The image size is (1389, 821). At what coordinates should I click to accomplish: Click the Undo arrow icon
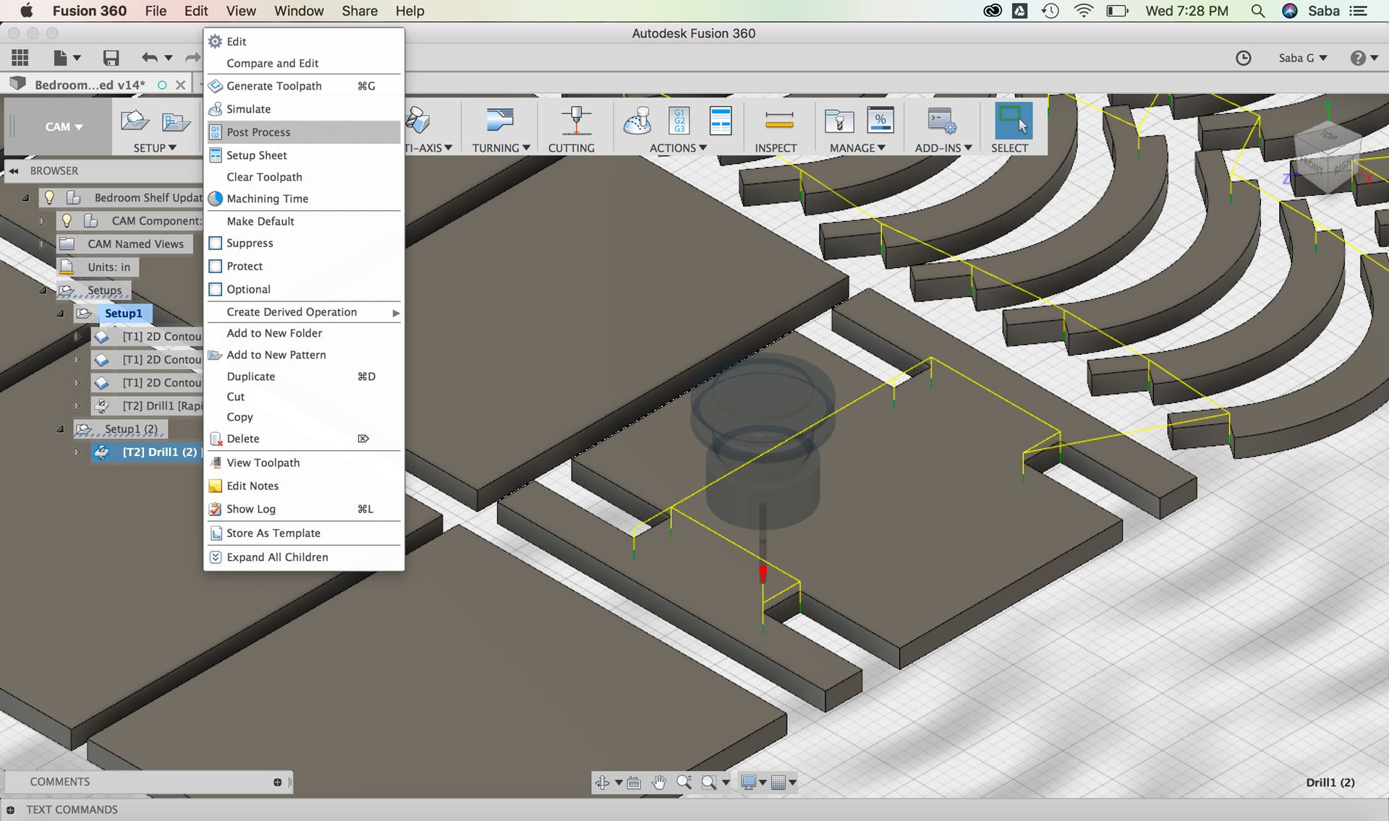[149, 58]
